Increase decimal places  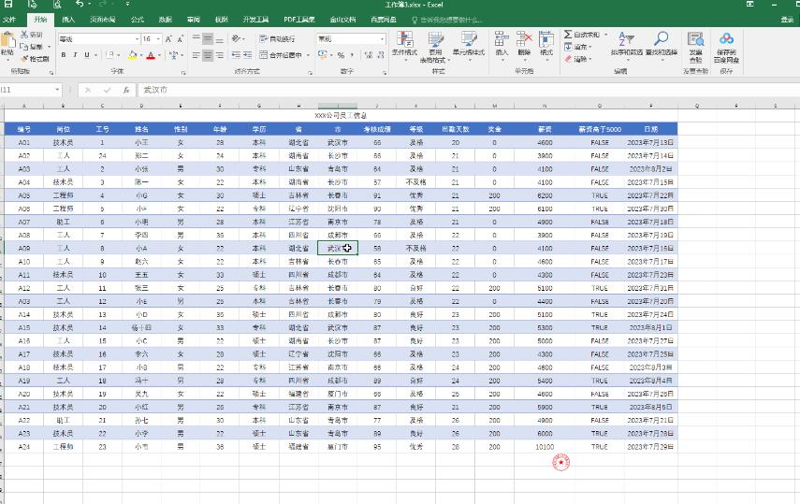pos(369,54)
